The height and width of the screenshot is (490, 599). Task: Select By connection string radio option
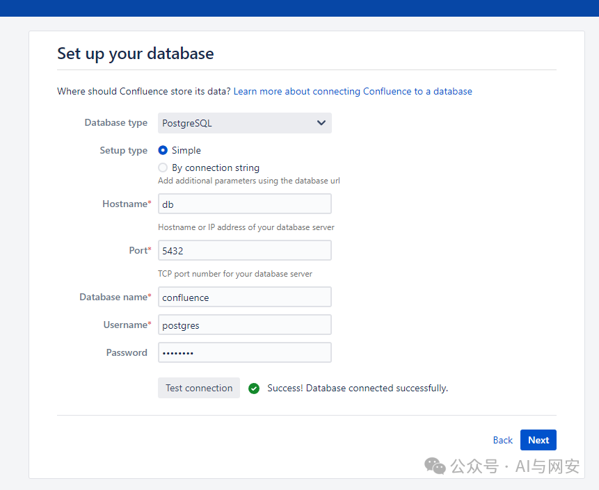pyautogui.click(x=163, y=168)
